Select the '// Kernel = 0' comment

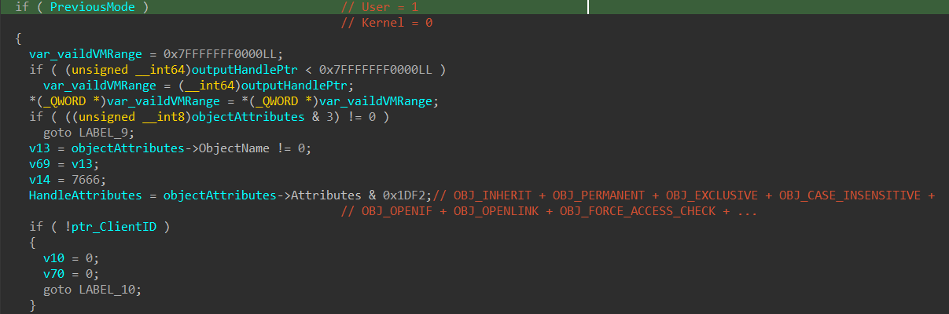point(387,23)
